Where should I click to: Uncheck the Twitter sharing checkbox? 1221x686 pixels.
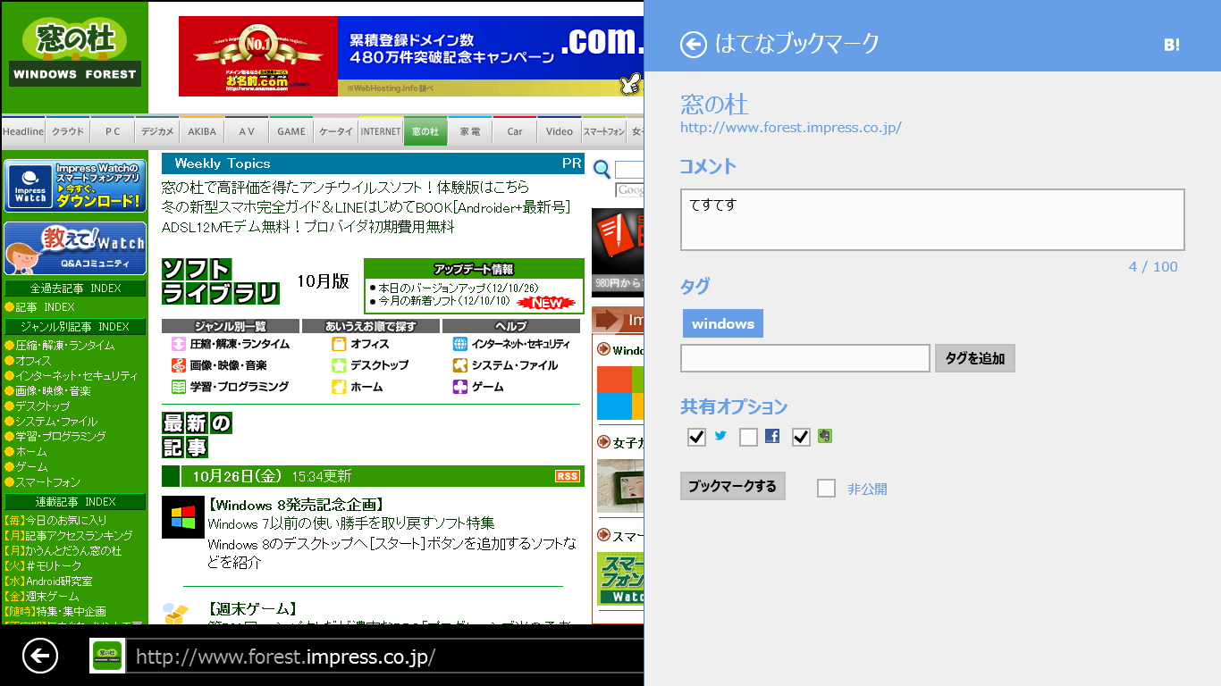[x=696, y=437]
